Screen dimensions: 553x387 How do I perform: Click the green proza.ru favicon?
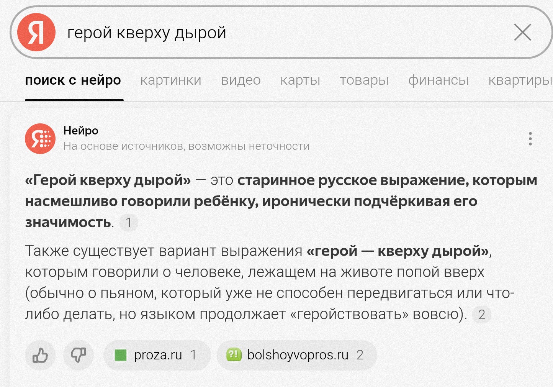121,355
